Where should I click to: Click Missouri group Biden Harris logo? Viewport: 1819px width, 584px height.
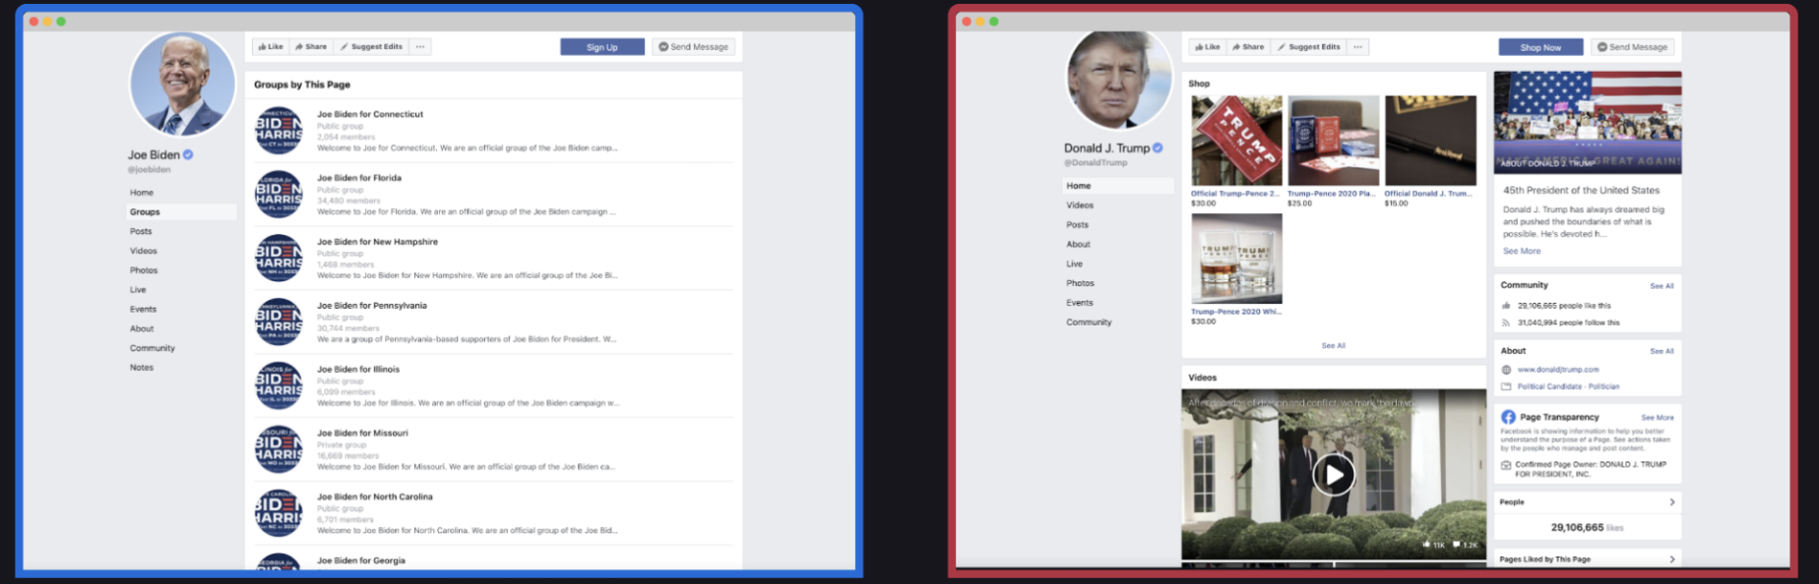[280, 449]
